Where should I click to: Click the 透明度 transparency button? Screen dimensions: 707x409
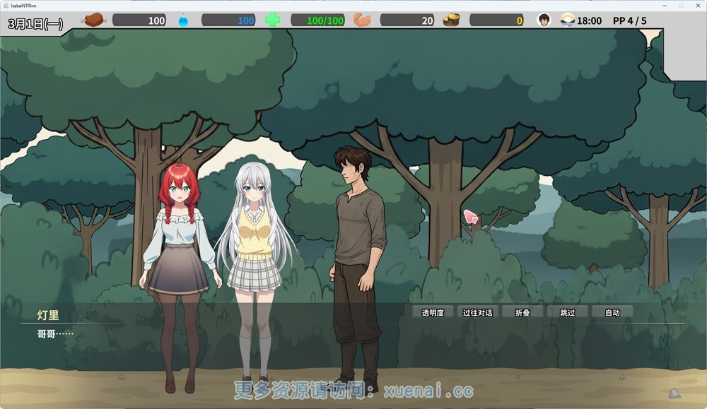click(433, 312)
